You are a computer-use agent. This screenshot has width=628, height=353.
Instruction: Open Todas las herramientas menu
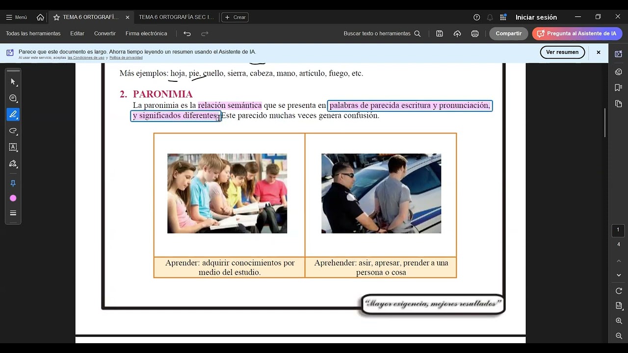33,33
